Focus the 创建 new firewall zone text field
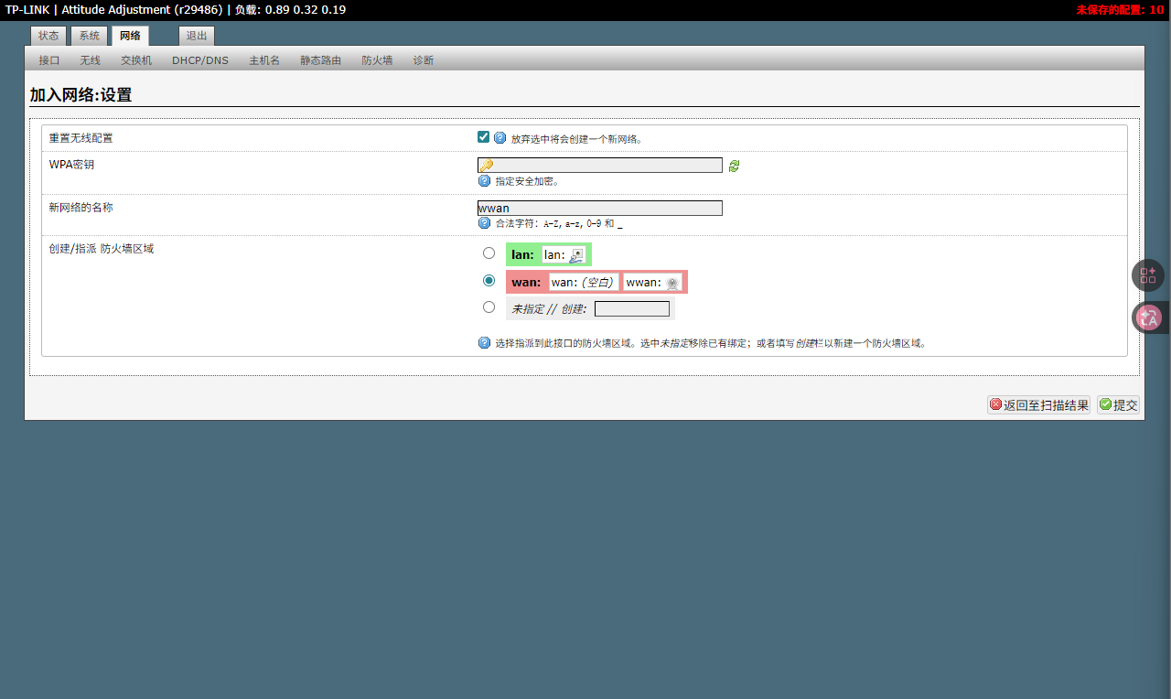Viewport: 1171px width, 699px height. [632, 309]
